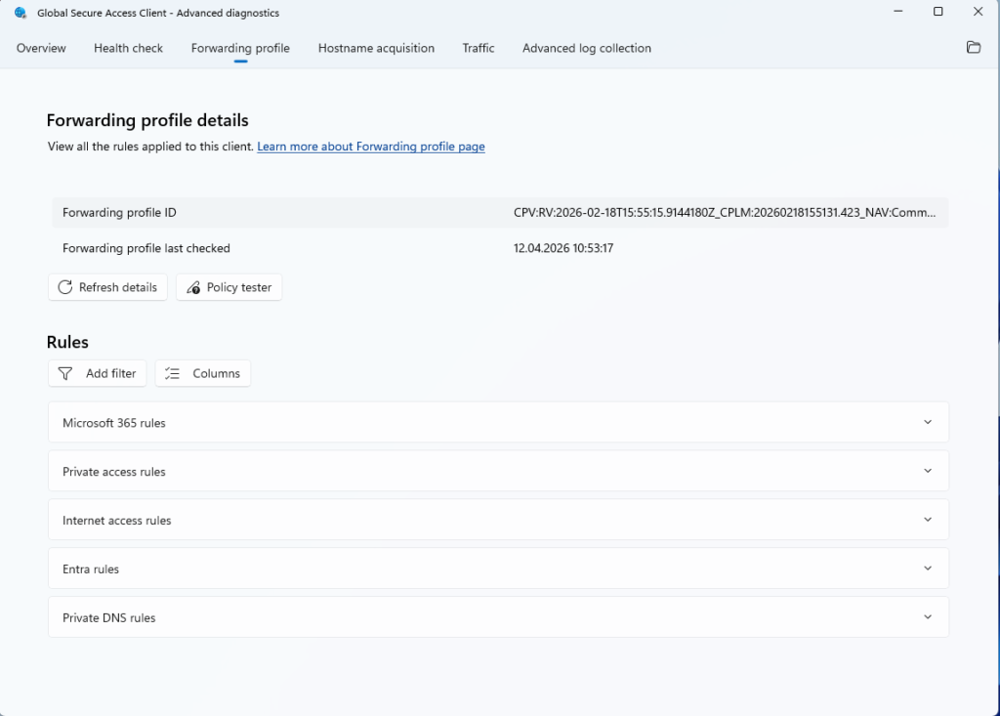Click the Forwarding profile ID label
The height and width of the screenshot is (716, 1000).
pyautogui.click(x=119, y=213)
